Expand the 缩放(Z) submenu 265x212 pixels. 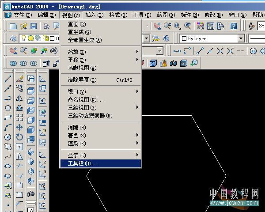(x=101, y=52)
